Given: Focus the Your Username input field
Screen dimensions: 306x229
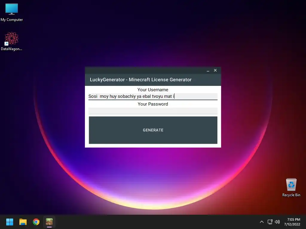Looking at the screenshot, I should pos(153,96).
